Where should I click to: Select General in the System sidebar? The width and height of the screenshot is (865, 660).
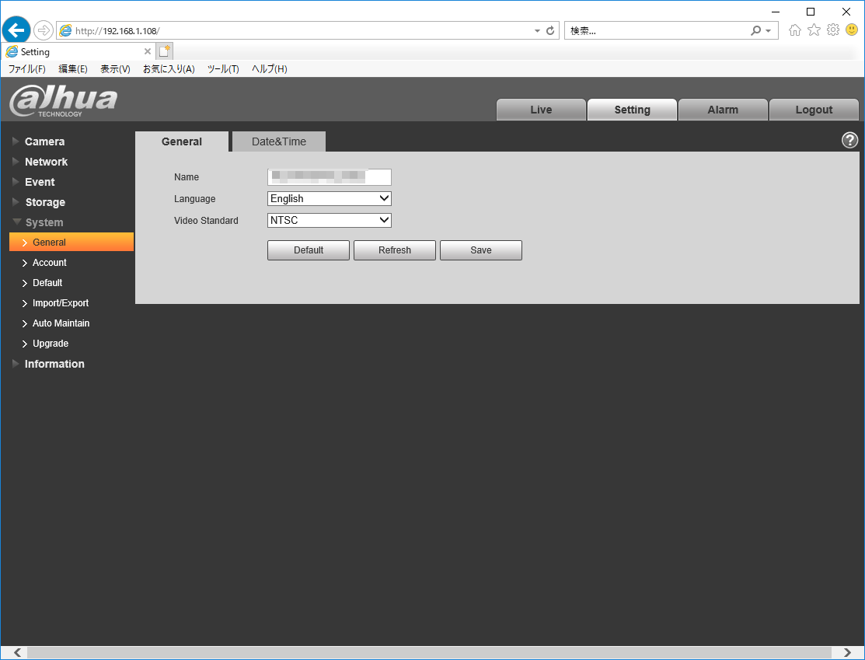[x=72, y=243]
